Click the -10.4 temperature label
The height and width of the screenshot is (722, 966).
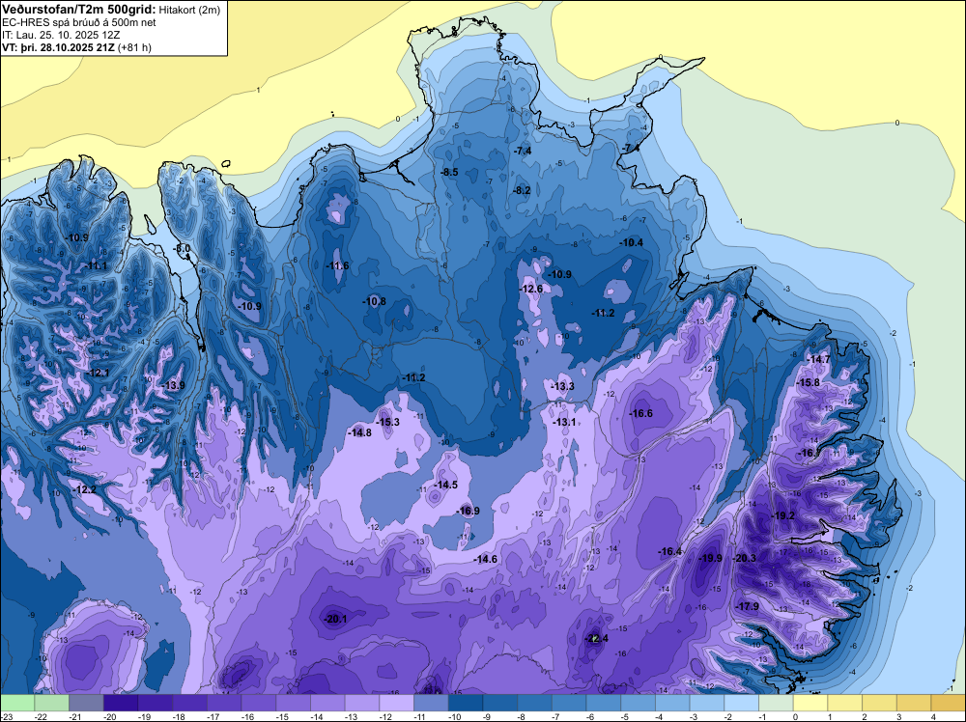[x=632, y=242]
